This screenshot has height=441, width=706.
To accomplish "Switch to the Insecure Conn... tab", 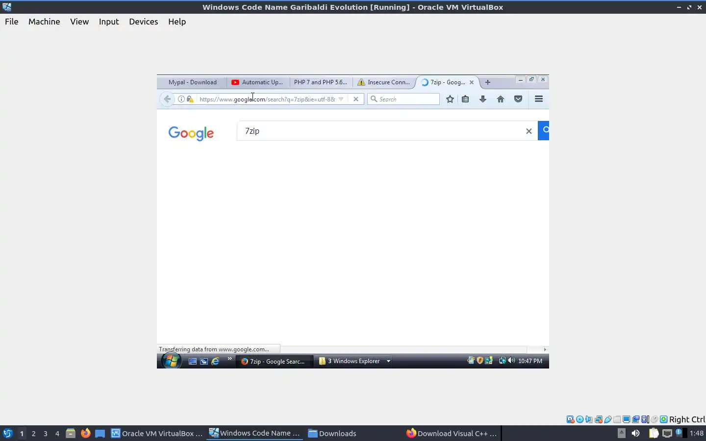I will 384,82.
